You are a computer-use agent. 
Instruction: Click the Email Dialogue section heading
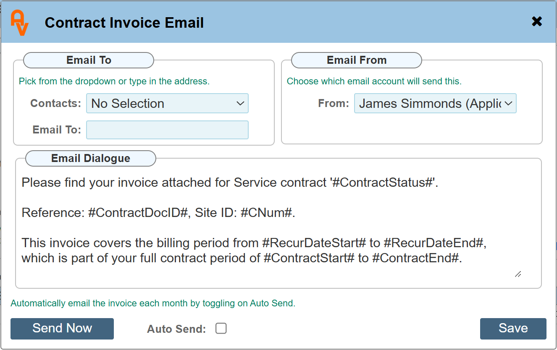(x=91, y=158)
